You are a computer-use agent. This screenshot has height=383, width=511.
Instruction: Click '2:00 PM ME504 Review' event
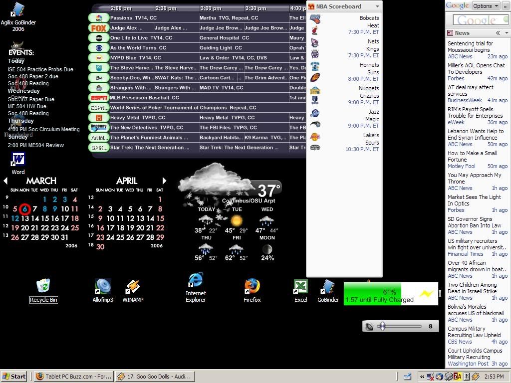click(36, 145)
